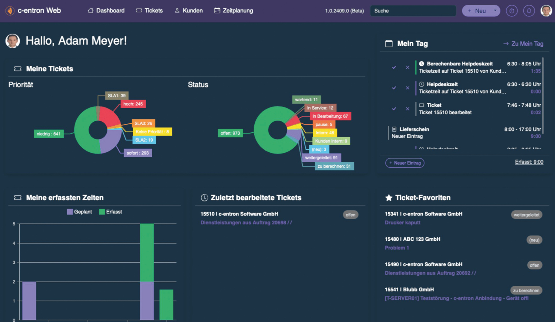Click the calendar icon beside Mein Tag

pyautogui.click(x=388, y=43)
